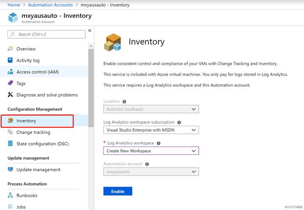Screen dimensions: 304x210
Task: Click the Overview icon in sidebar
Action: pos(10,49)
